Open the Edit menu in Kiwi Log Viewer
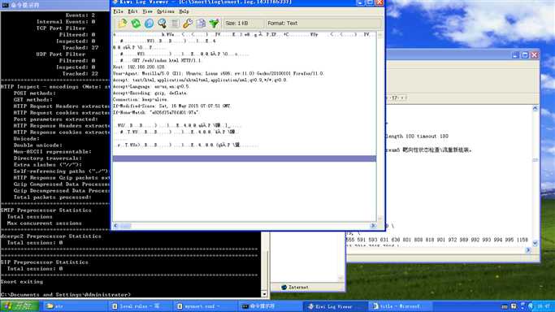 pos(132,11)
